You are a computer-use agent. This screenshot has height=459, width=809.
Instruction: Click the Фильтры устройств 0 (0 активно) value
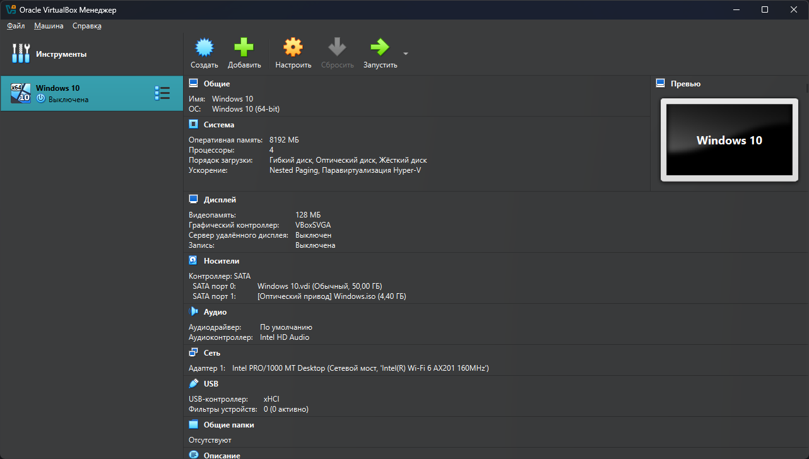point(286,409)
